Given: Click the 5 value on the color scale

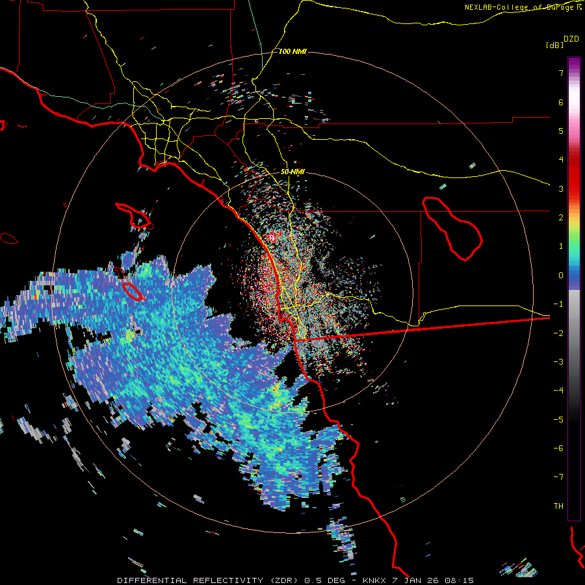Looking at the screenshot, I should click(x=561, y=131).
